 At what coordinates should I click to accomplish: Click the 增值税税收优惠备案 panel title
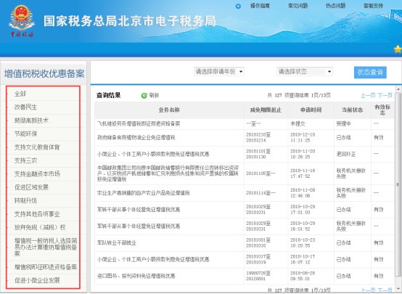[x=44, y=74]
